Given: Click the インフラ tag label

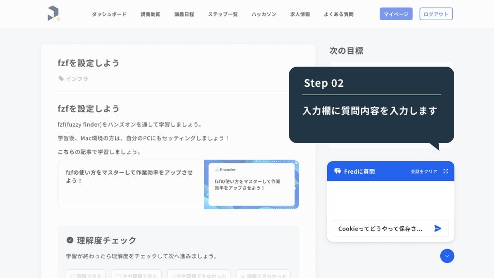Looking at the screenshot, I should [x=77, y=79].
